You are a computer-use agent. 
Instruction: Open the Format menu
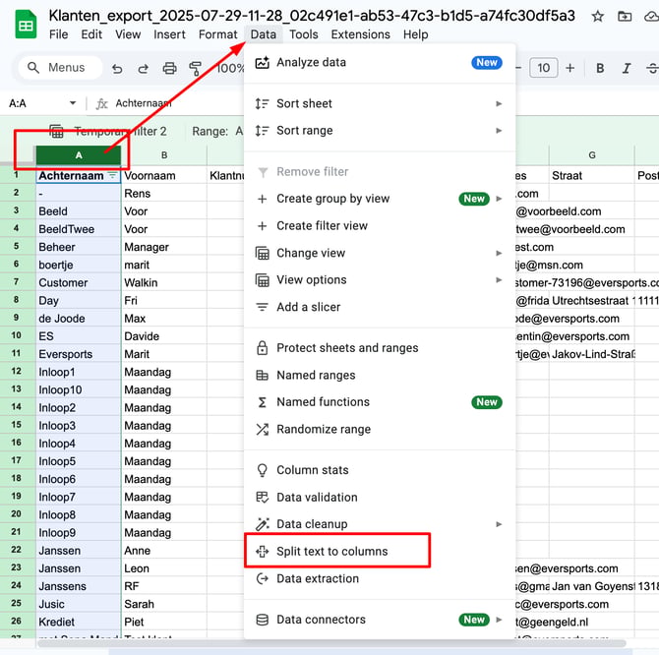point(217,34)
